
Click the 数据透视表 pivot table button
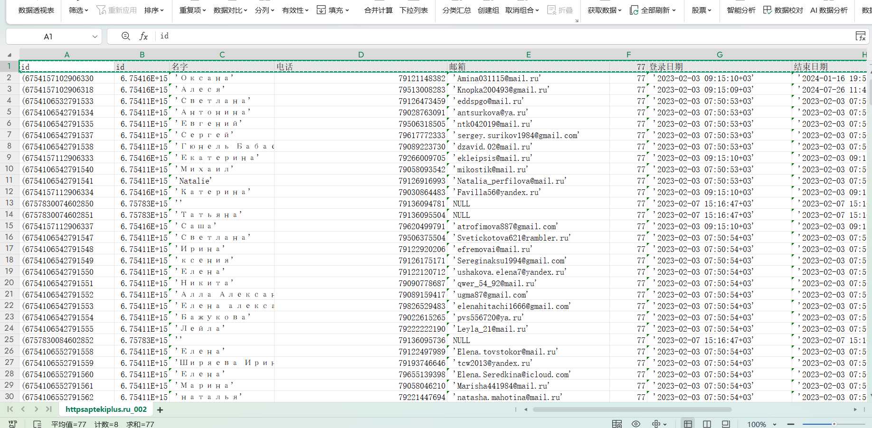pos(36,10)
